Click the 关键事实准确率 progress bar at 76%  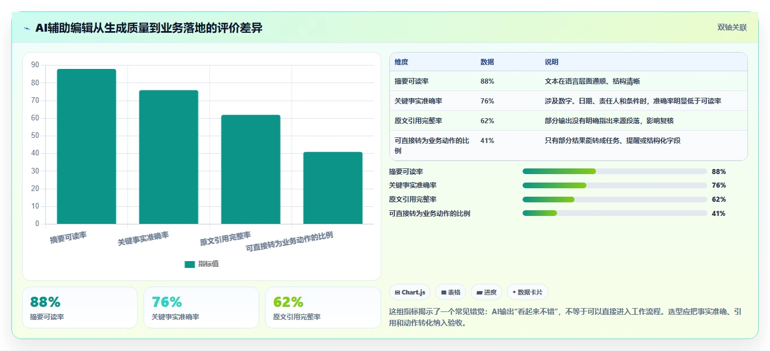point(615,185)
